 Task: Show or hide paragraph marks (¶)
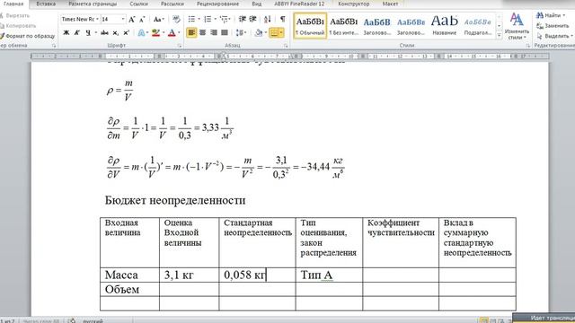pos(282,19)
